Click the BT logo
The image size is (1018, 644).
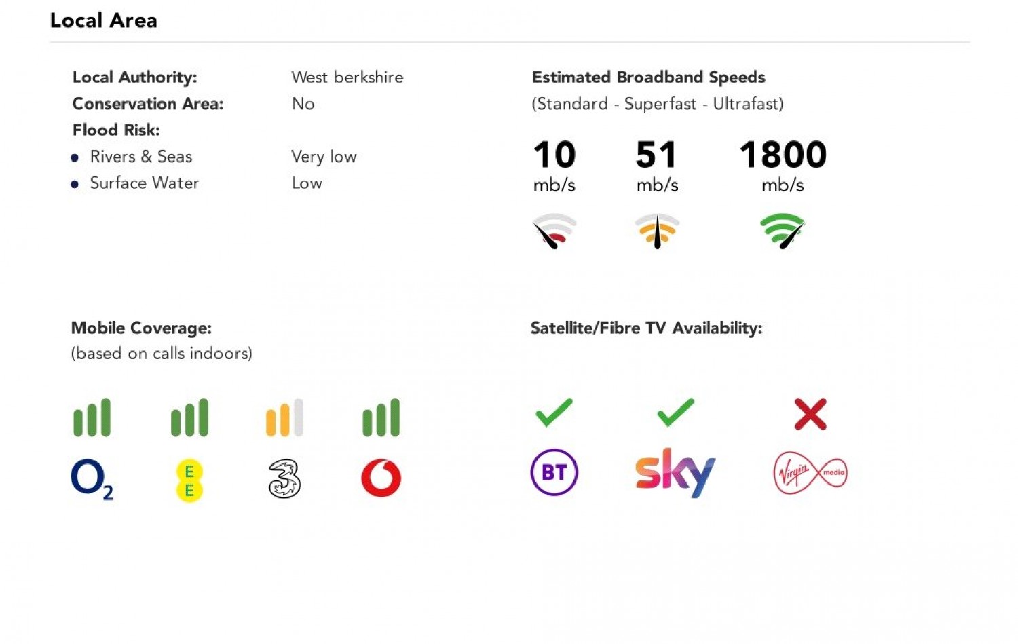554,472
